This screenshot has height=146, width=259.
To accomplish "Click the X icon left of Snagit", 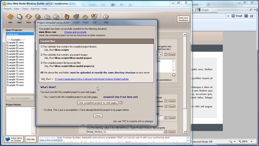I will tap(228, 16).
